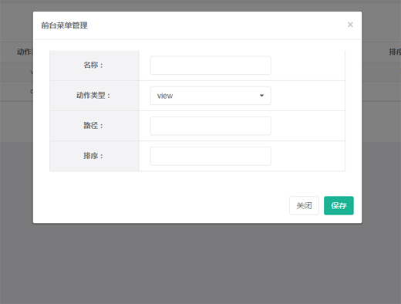Click the 关闭 button
Screen dimensions: 401x304
point(304,205)
